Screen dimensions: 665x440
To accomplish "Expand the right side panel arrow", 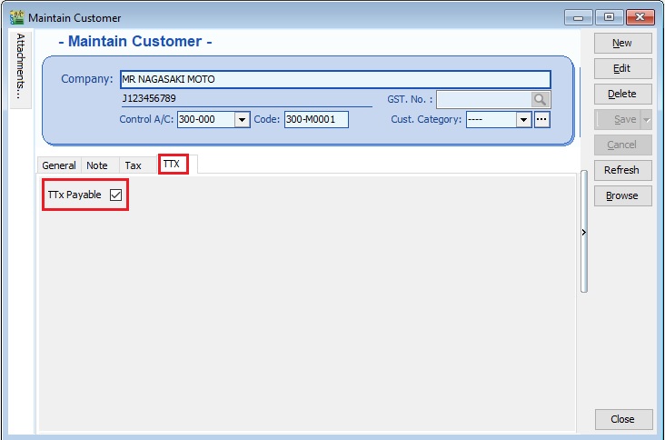I will point(584,232).
